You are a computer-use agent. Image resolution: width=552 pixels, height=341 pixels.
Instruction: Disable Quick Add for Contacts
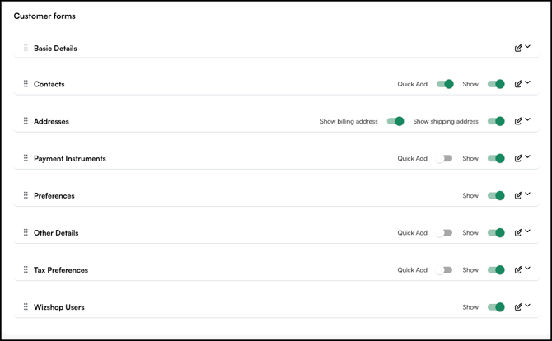tap(445, 84)
